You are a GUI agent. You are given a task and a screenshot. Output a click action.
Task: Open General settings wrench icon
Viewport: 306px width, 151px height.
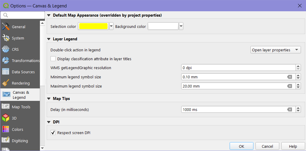6,27
